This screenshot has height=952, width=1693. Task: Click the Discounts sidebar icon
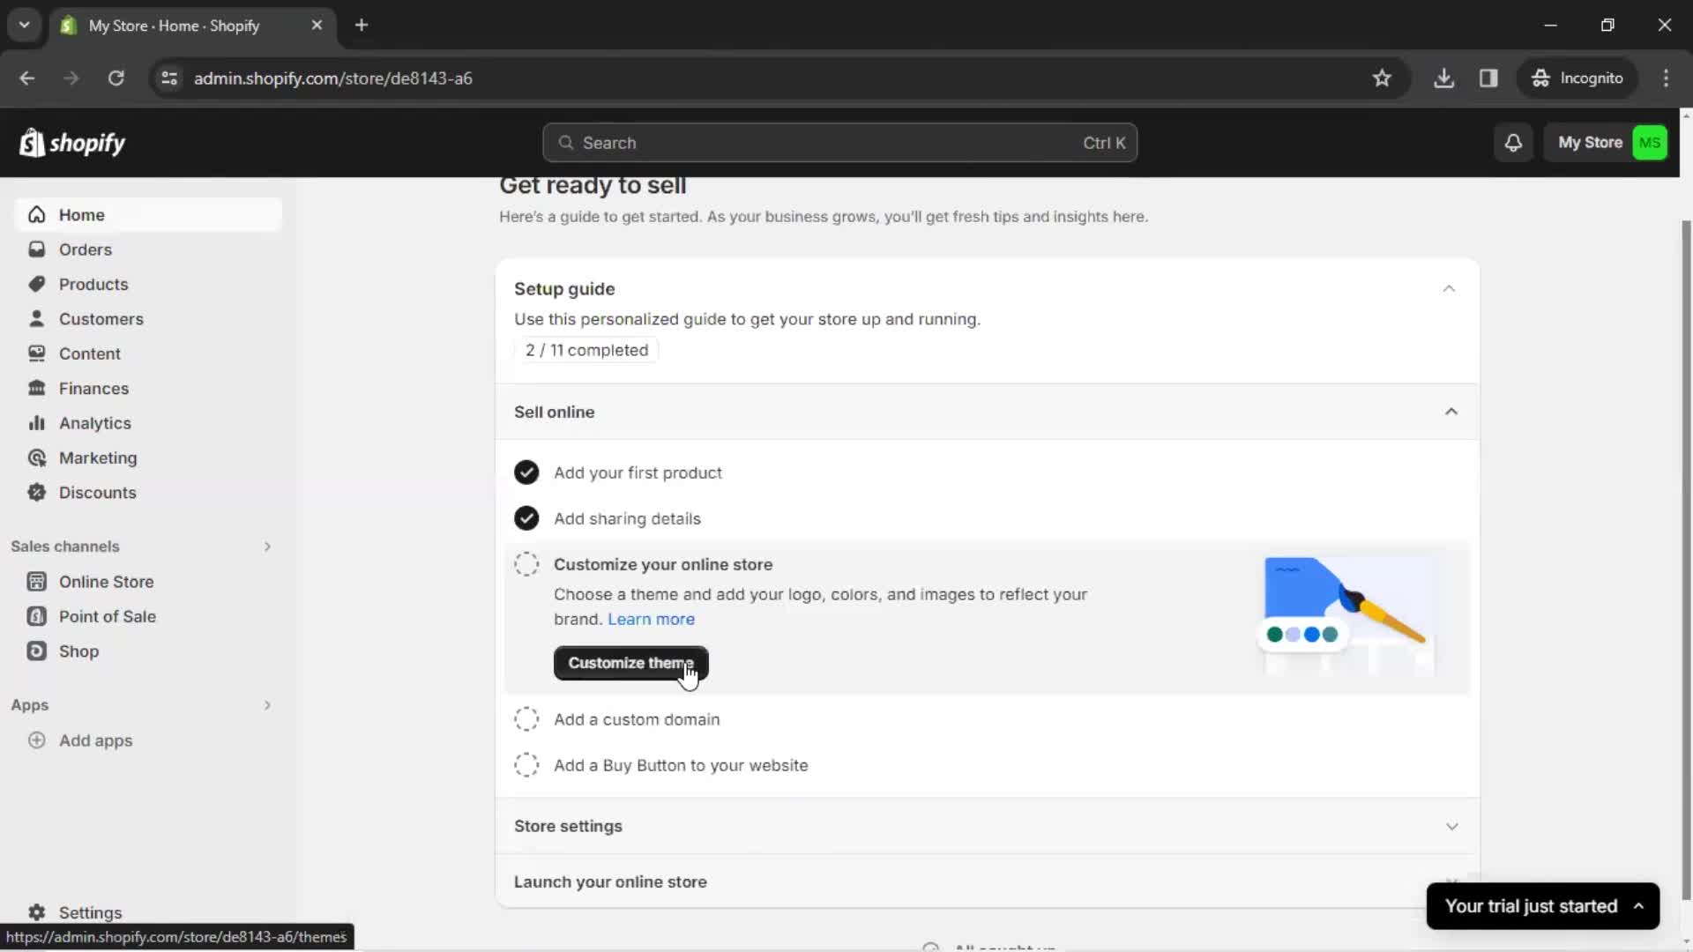[36, 493]
